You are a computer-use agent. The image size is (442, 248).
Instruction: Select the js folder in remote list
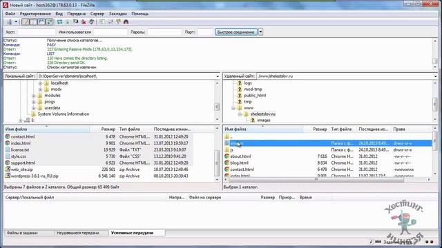pyautogui.click(x=232, y=150)
